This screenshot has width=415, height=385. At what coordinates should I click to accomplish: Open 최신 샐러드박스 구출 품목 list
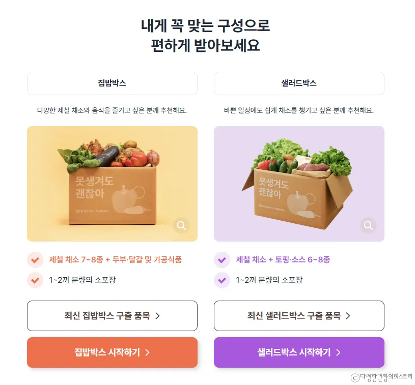(x=299, y=315)
